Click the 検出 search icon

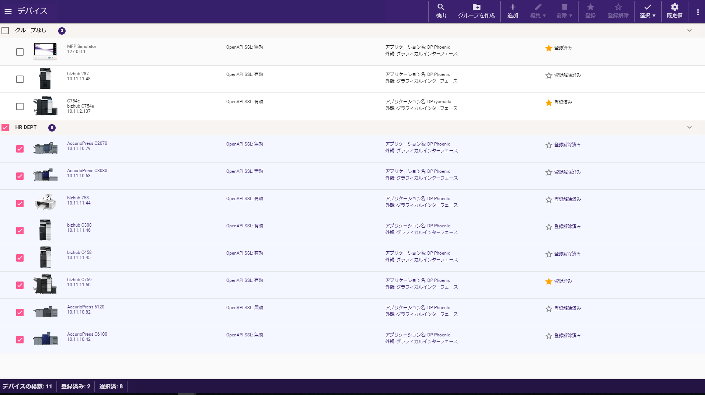pyautogui.click(x=441, y=7)
